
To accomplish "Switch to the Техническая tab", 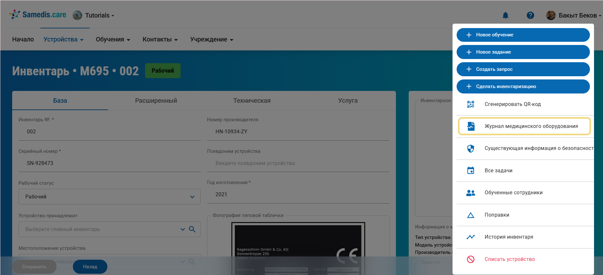I will [252, 101].
